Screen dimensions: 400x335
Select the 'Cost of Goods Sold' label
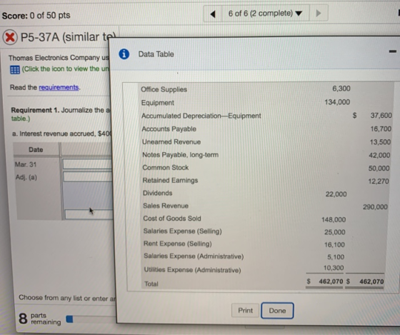[x=172, y=219]
